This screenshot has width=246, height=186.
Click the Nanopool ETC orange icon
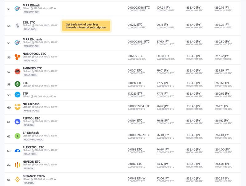(x=17, y=57)
